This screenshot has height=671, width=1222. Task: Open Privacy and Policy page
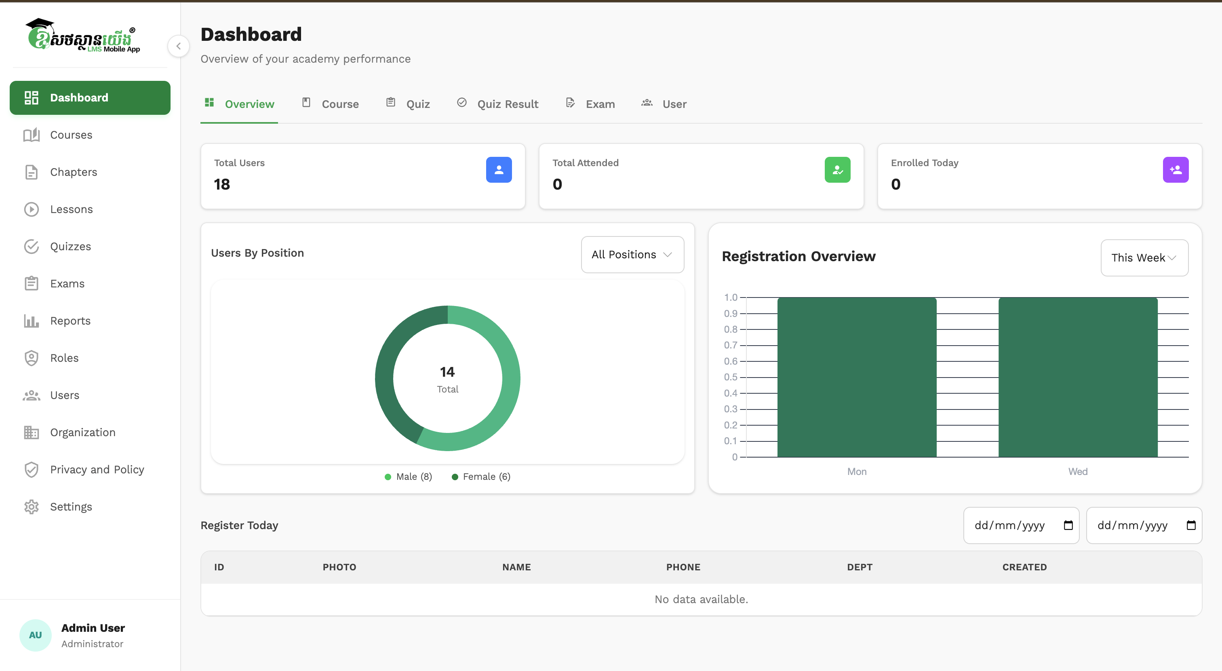point(97,469)
